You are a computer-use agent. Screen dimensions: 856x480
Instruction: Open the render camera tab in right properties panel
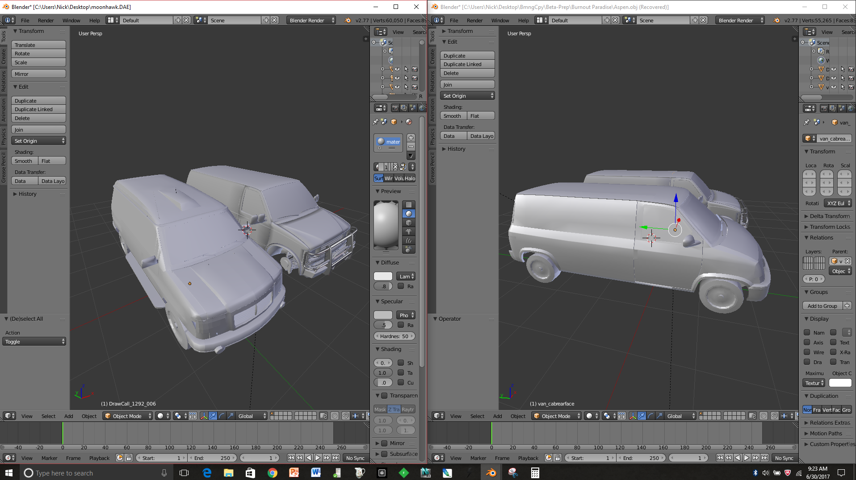(x=824, y=108)
